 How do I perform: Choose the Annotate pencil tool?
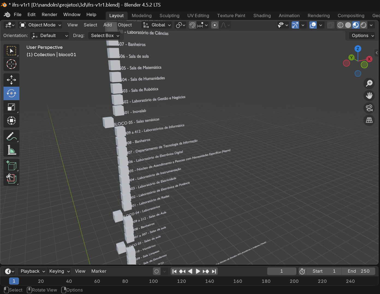point(11,136)
